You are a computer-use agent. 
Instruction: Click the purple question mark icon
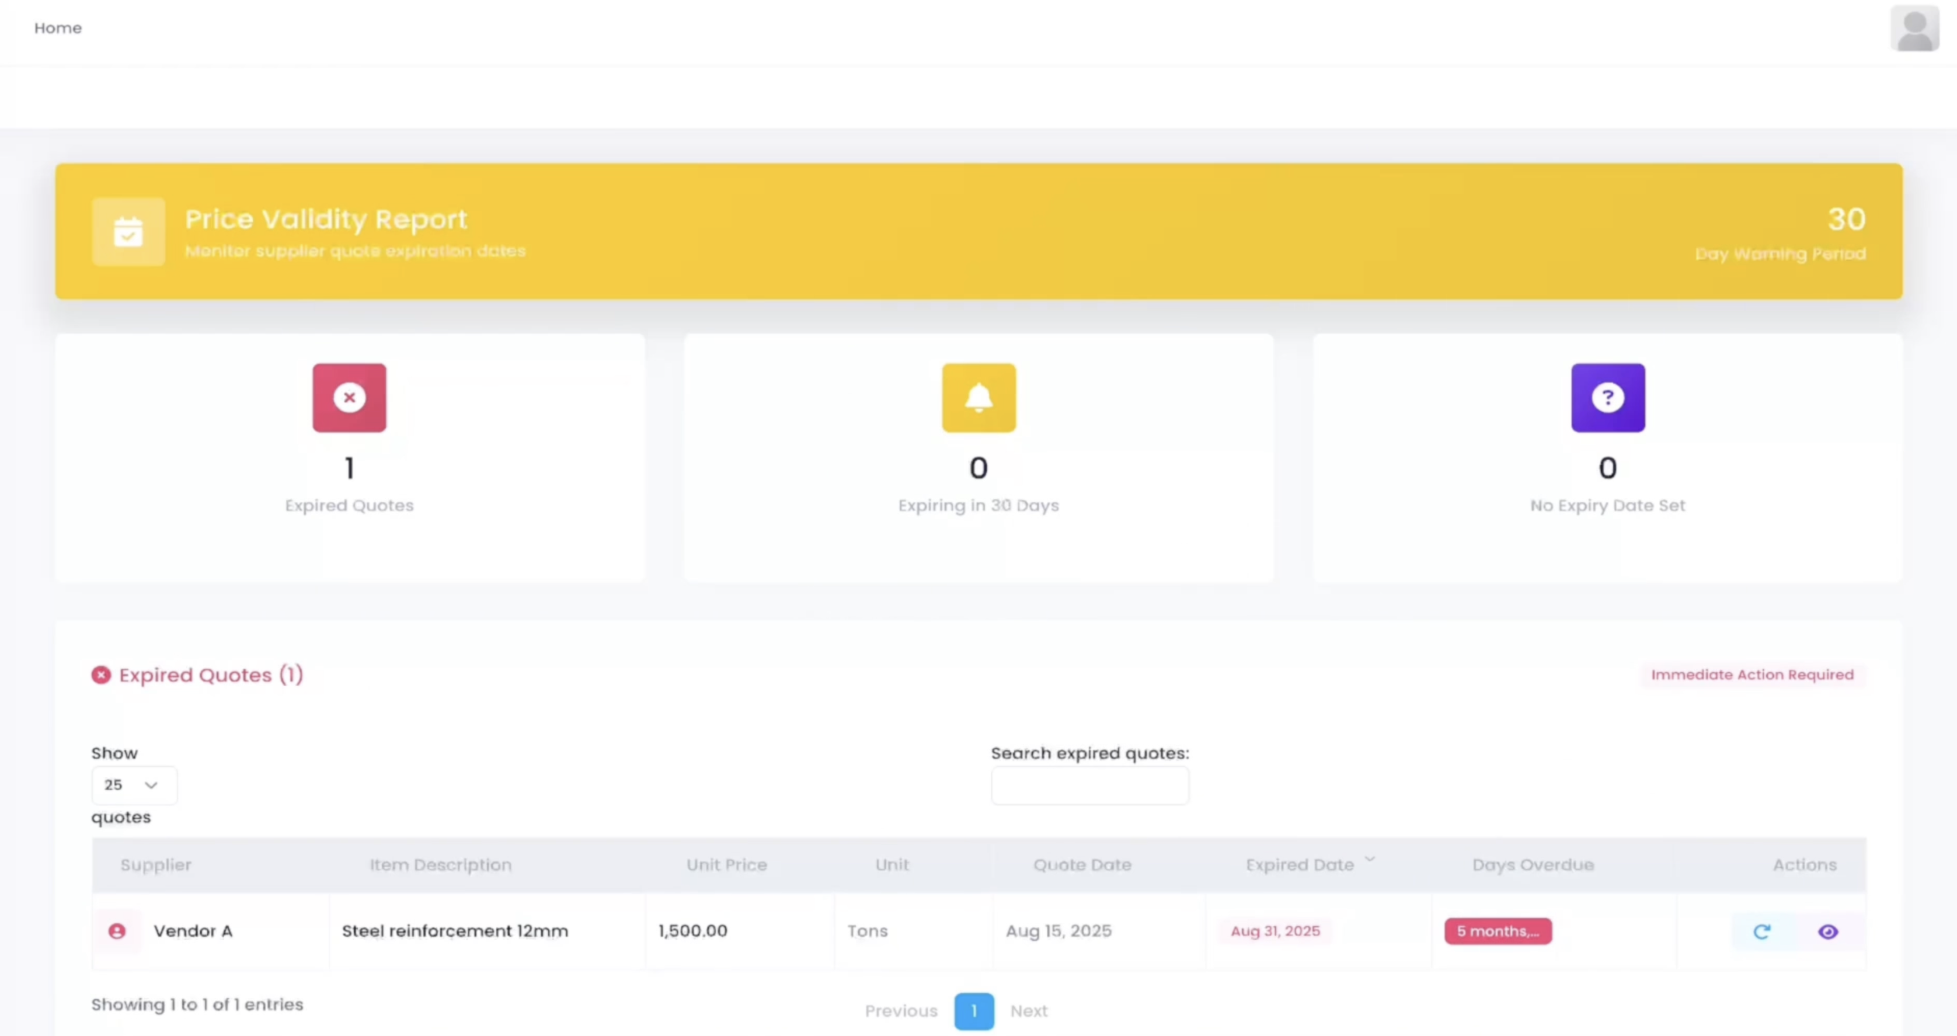[1607, 398]
